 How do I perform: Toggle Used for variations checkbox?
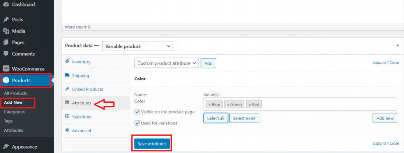click(137, 123)
